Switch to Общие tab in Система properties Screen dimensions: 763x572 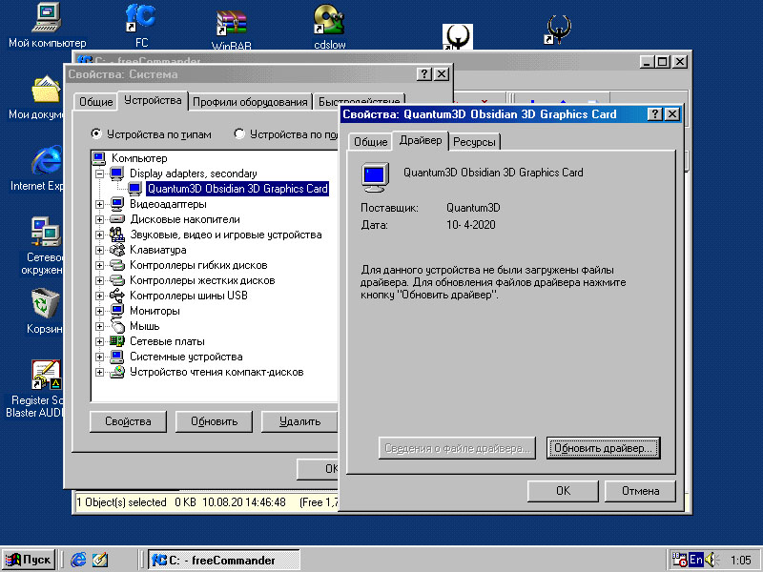(96, 102)
